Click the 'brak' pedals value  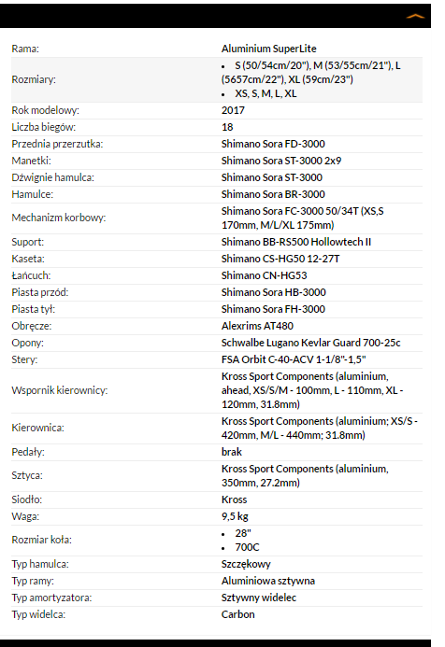(x=232, y=452)
